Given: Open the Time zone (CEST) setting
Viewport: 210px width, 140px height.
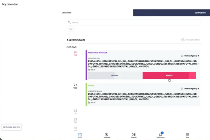Looking at the screenshot, I should [191, 40].
